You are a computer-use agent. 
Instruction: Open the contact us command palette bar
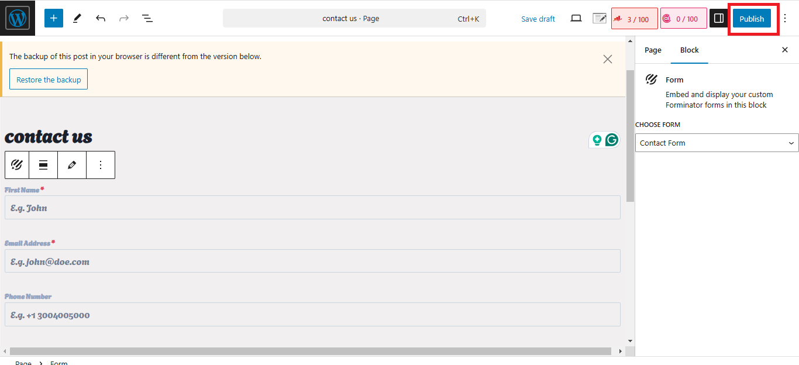point(354,18)
